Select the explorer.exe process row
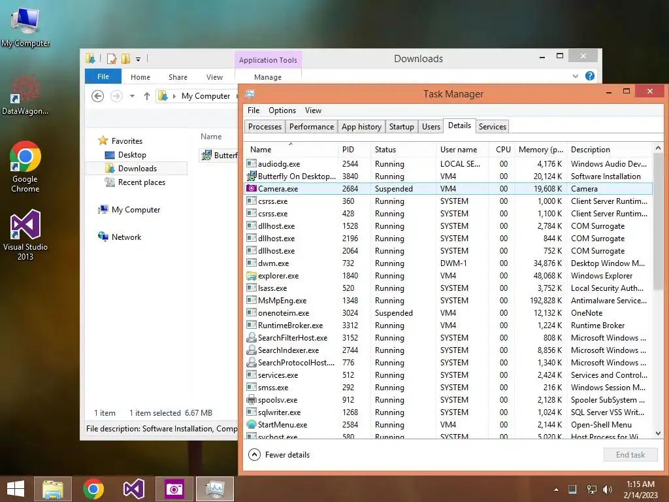This screenshot has width=669, height=502. [x=448, y=276]
